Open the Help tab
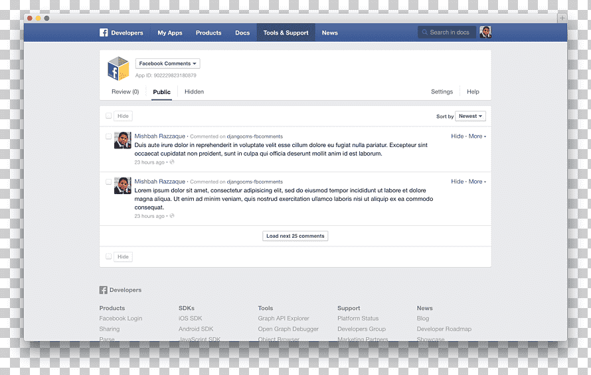The image size is (591, 375). point(473,92)
